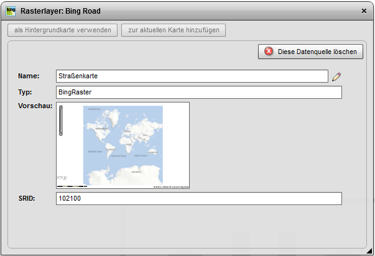This screenshot has height=256, width=375.
Task: Click the 'Name:' label
Action: click(x=29, y=76)
